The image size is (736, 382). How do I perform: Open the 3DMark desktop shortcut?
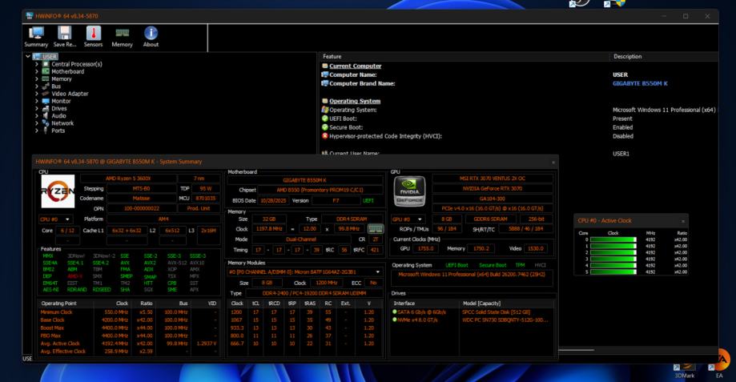(685, 371)
